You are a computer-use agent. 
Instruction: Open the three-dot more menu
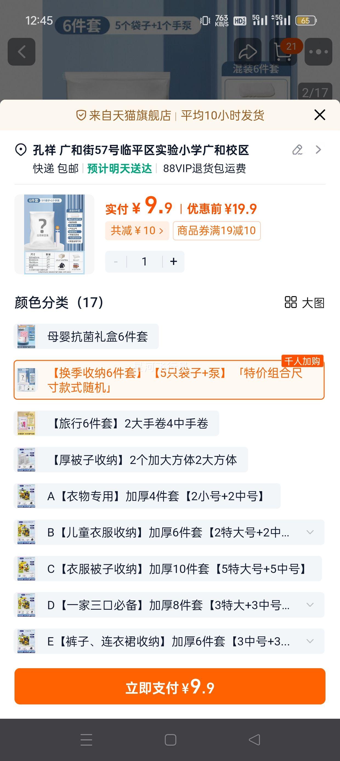coord(318,52)
